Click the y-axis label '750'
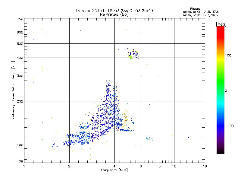This screenshot has height=181, width=241. coord(20,19)
